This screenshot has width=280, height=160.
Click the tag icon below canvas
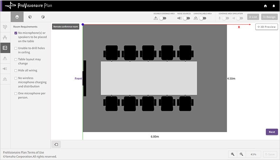click(x=56, y=144)
